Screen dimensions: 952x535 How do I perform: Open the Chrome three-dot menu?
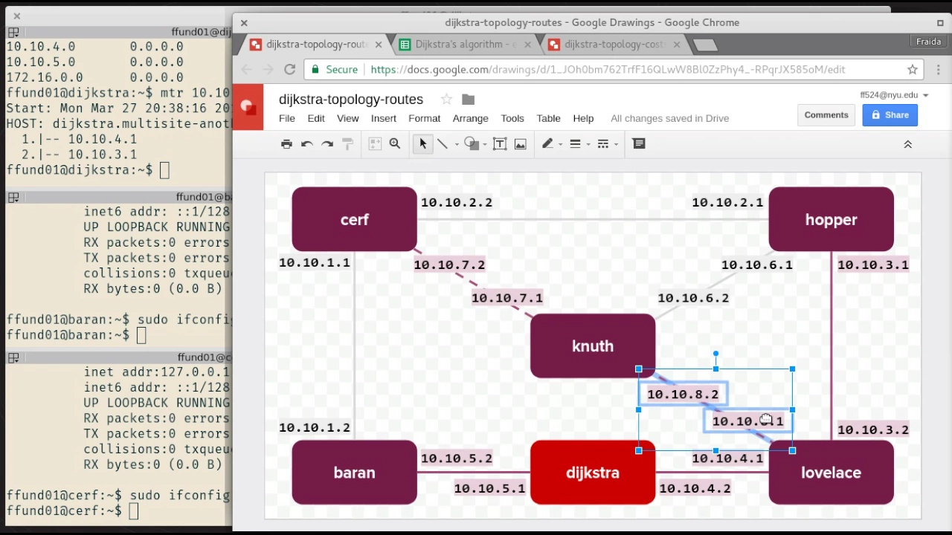pos(939,69)
